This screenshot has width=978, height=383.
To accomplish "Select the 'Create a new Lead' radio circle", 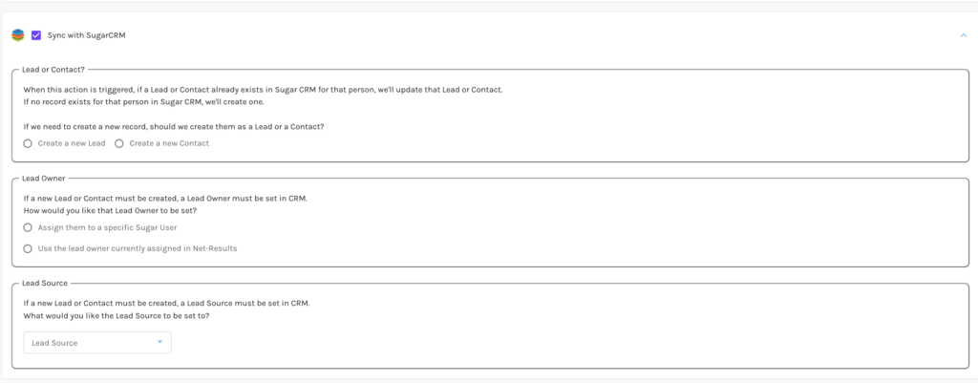I will click(x=28, y=143).
